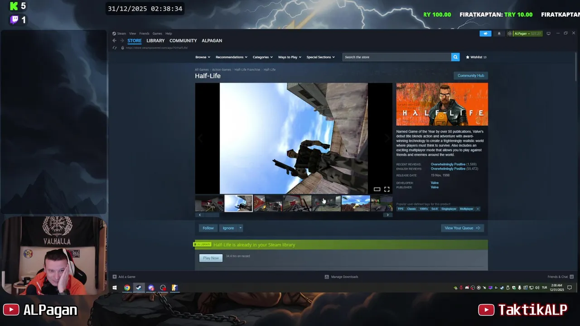Viewport: 580px width, 326px height.
Task: Open the Help menu
Action: (169, 34)
